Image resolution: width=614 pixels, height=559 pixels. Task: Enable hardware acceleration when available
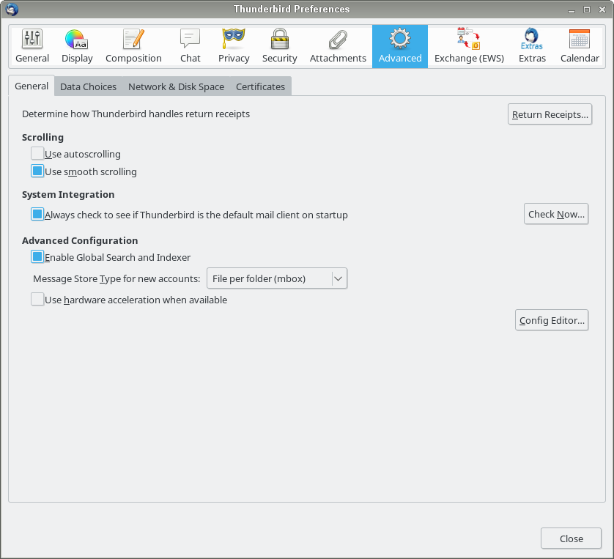click(x=37, y=300)
